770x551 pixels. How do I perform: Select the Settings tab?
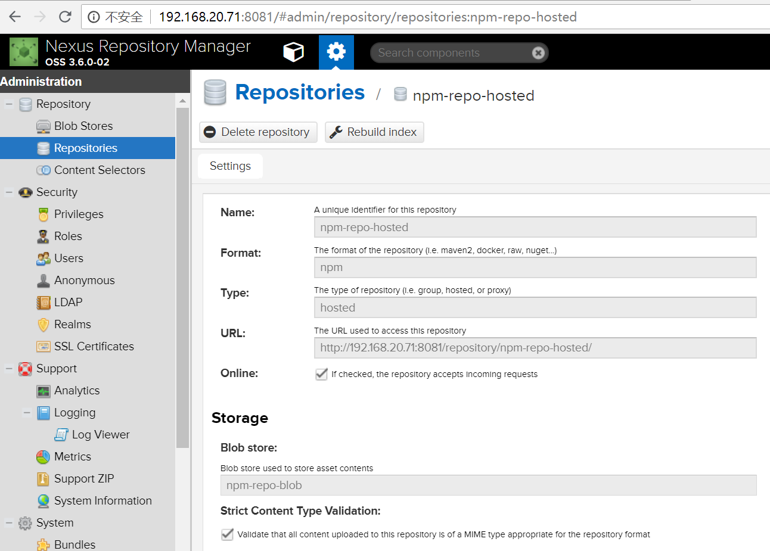pyautogui.click(x=230, y=166)
